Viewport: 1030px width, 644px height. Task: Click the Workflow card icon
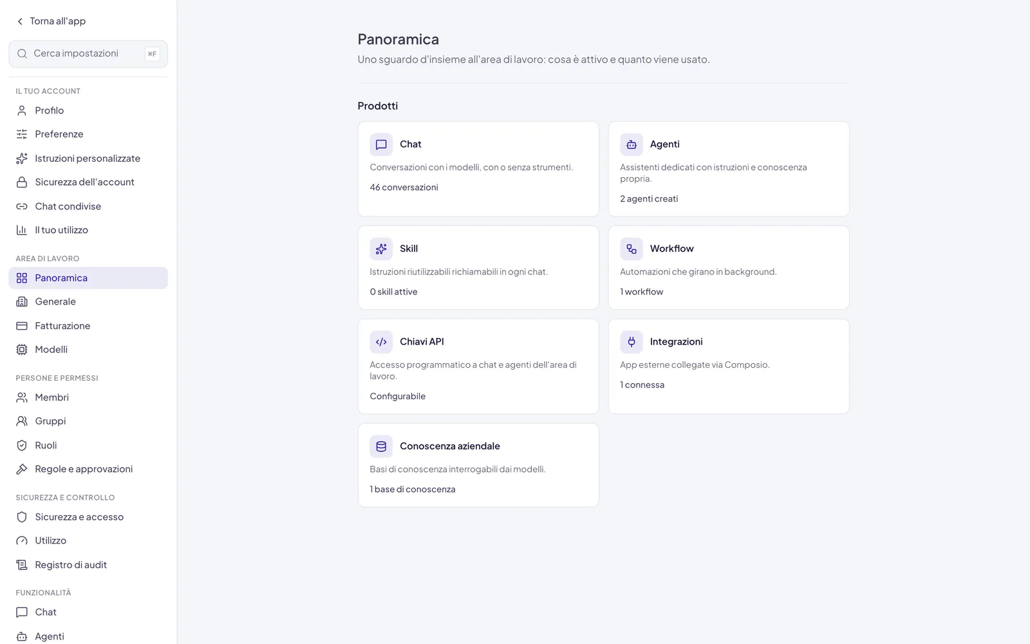click(632, 249)
